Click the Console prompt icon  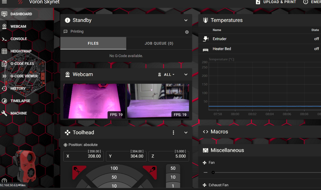(x=4, y=39)
